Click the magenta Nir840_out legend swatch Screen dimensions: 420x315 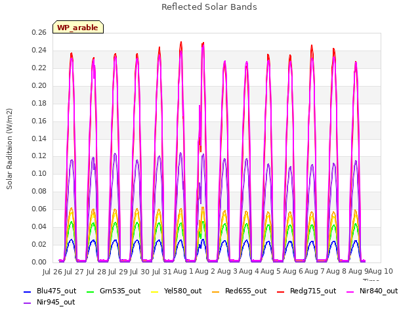[x=350, y=291]
